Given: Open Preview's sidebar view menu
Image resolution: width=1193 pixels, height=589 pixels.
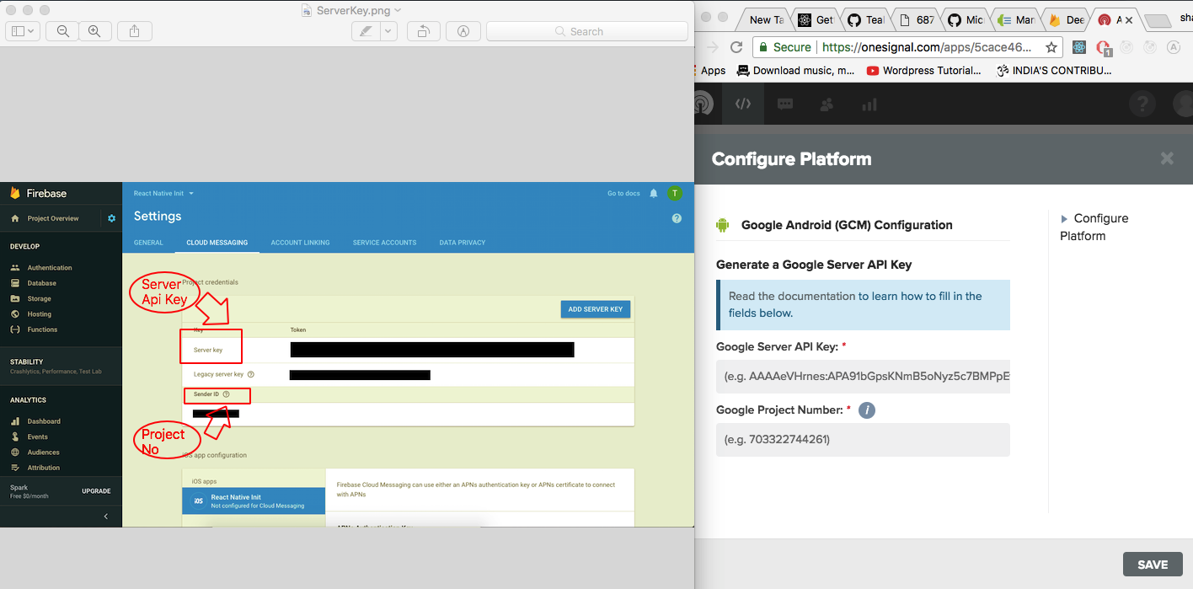Looking at the screenshot, I should click(x=22, y=31).
